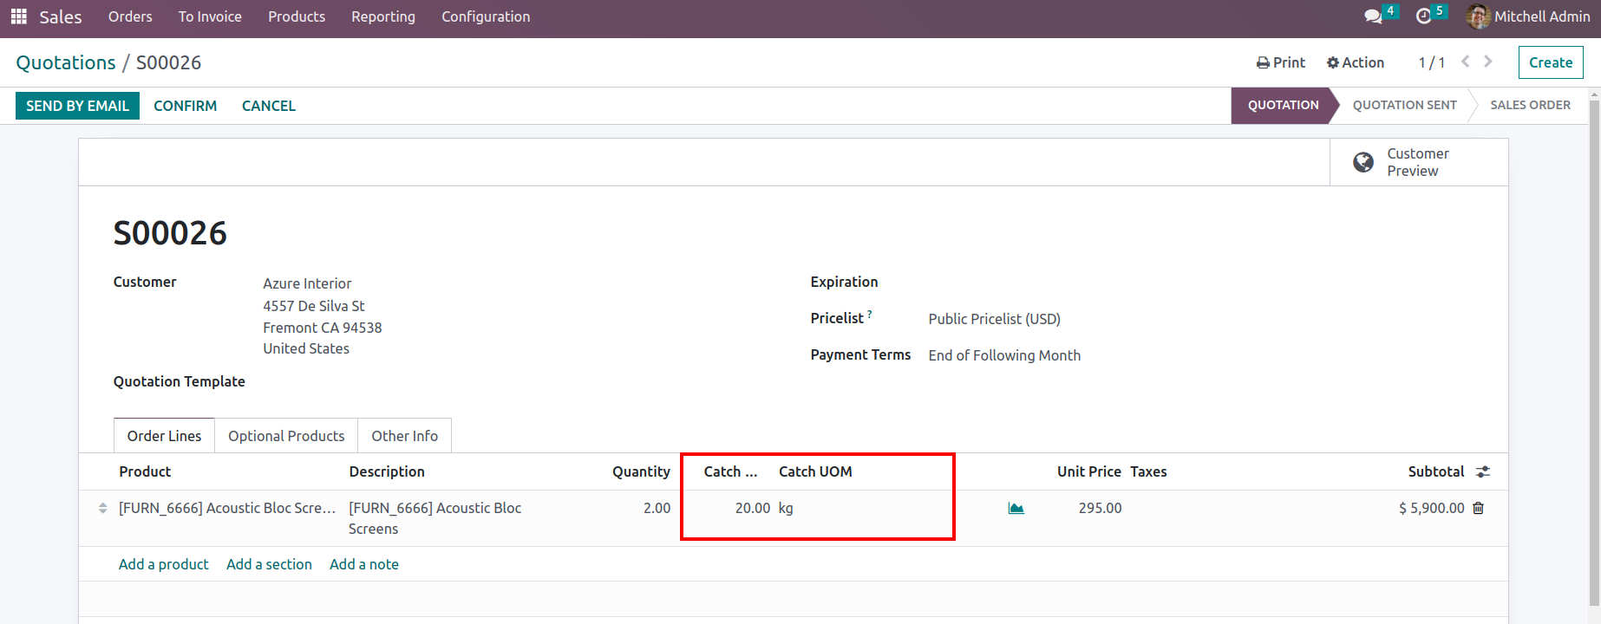This screenshot has width=1601, height=624.
Task: Open the Print dropdown
Action: (1281, 62)
